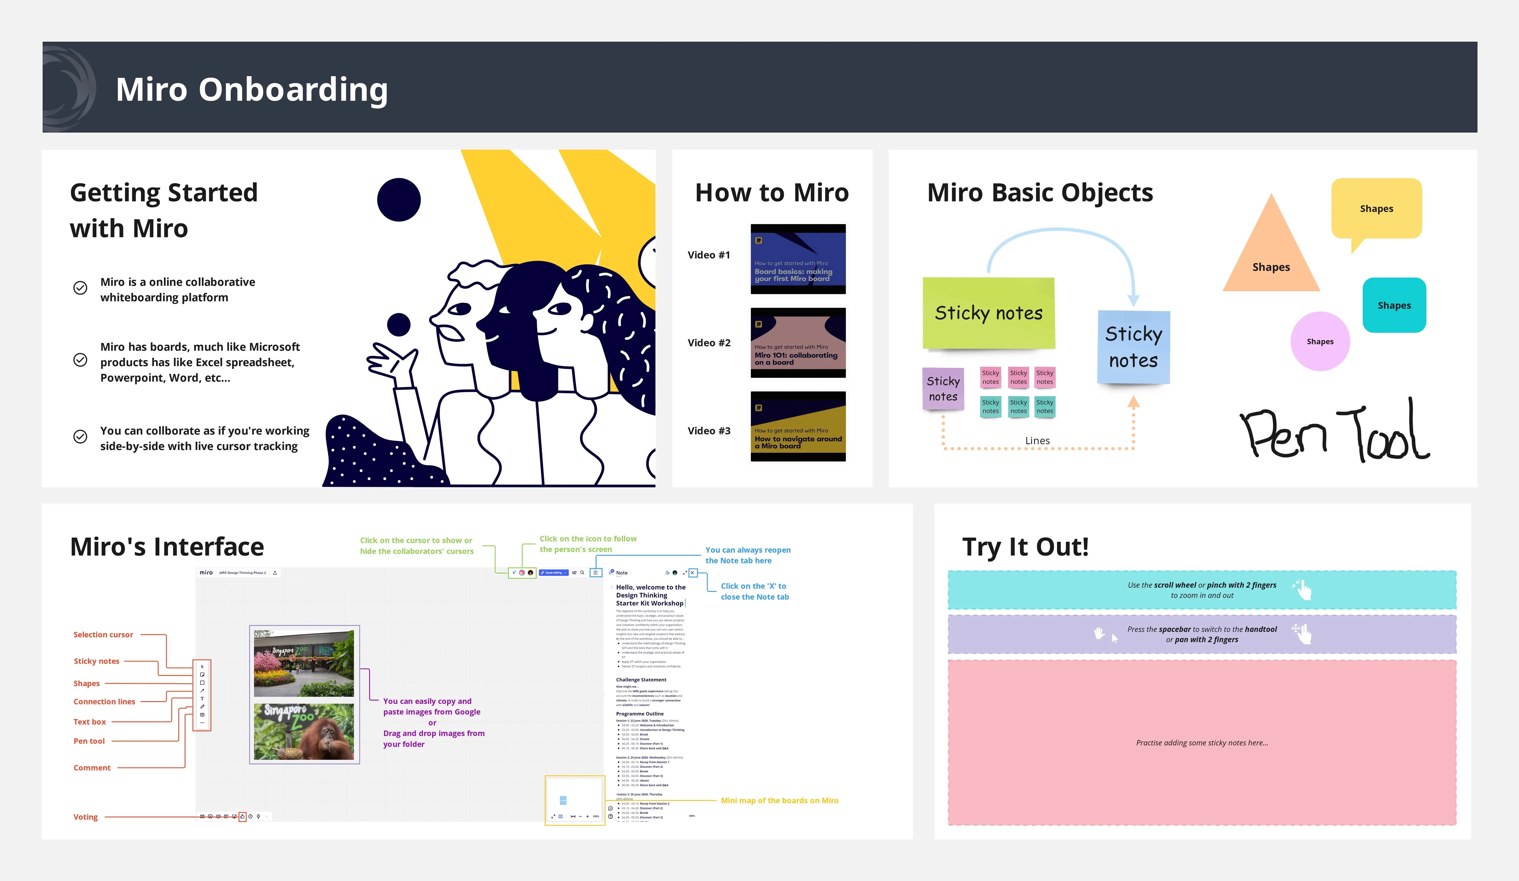Click checkmark icon beside 'You can collborate'
This screenshot has width=1519, height=881.
[x=80, y=436]
